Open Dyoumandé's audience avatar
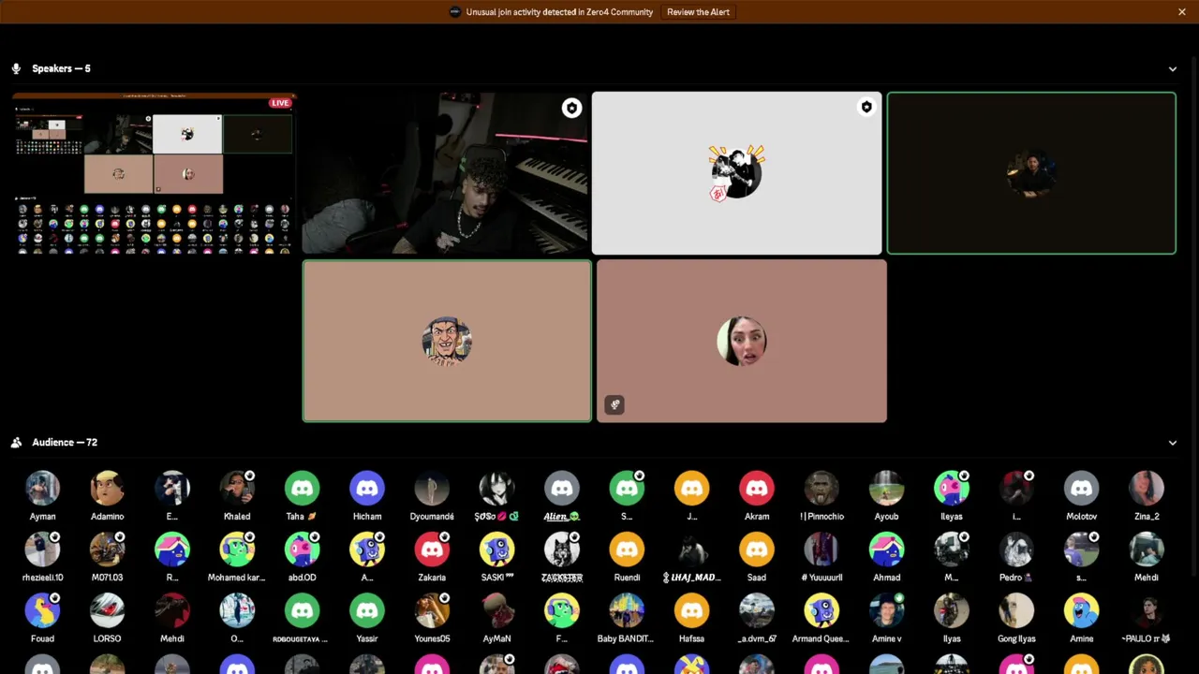This screenshot has height=674, width=1199. click(x=432, y=488)
